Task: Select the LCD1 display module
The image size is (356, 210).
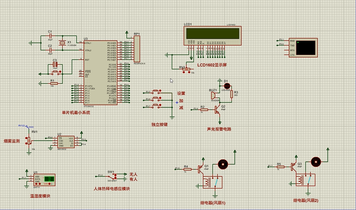Action: [213, 36]
